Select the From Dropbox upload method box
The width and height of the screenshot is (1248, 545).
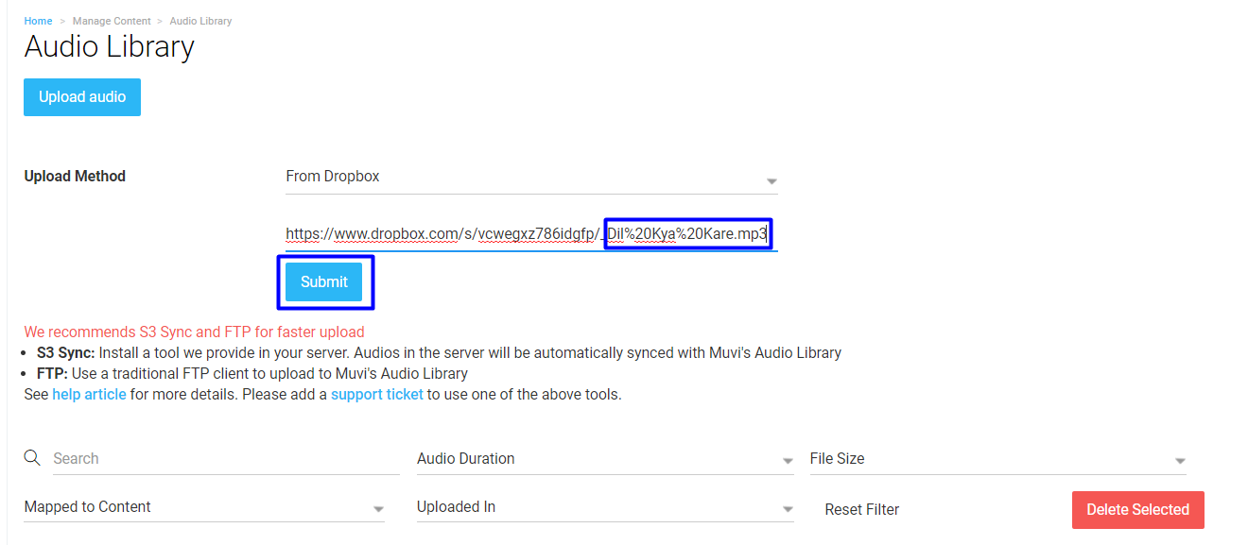(531, 177)
